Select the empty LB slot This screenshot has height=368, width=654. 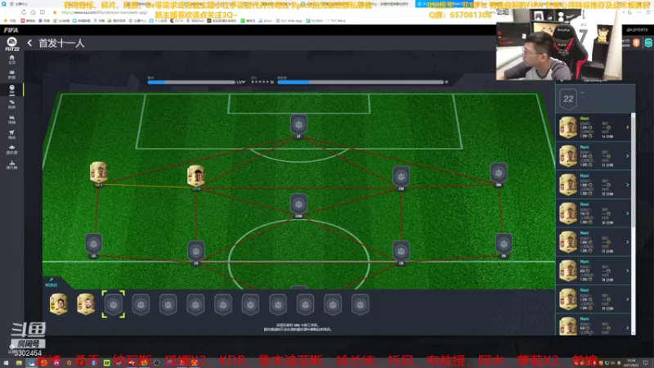[x=93, y=244]
